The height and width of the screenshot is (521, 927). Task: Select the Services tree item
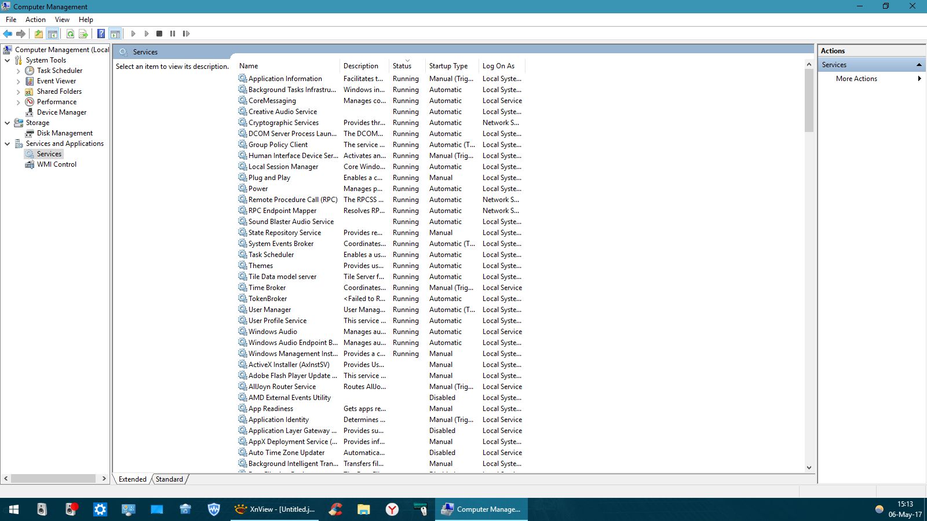point(49,154)
